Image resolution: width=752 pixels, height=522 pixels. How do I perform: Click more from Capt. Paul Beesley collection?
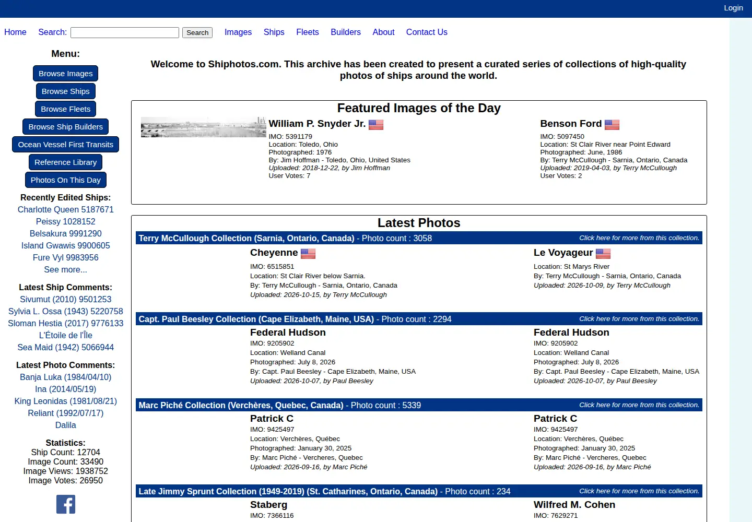pyautogui.click(x=639, y=319)
